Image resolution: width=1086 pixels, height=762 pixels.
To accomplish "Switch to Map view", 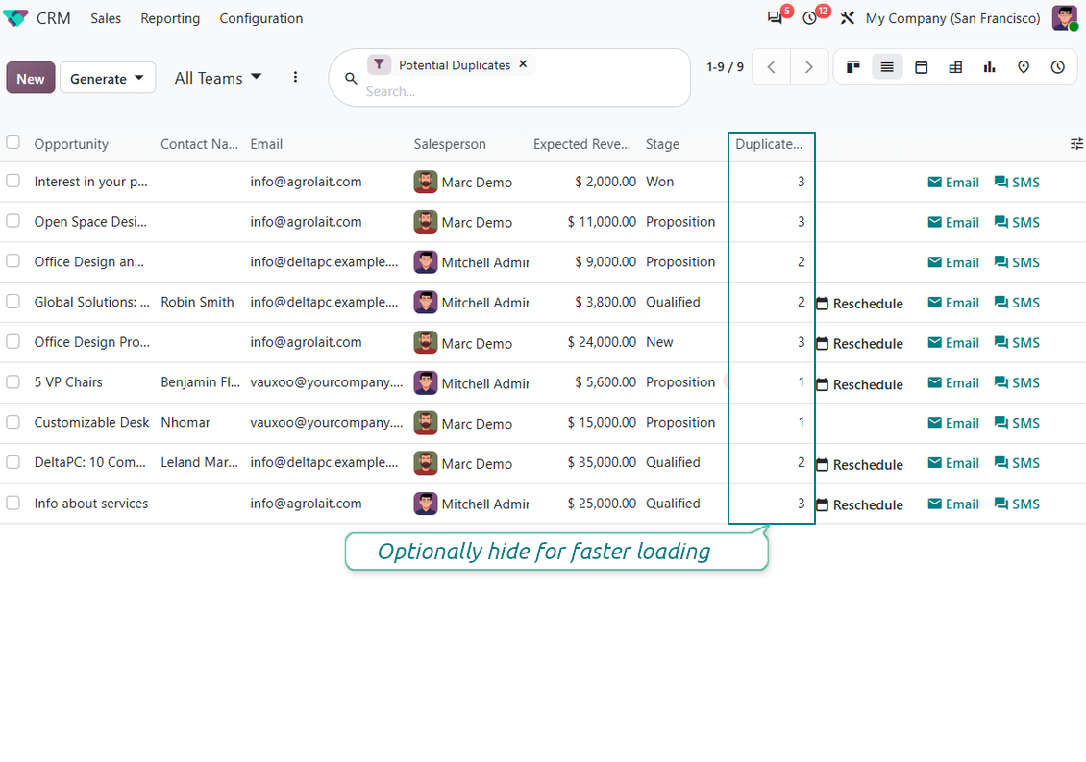I will (x=1023, y=67).
